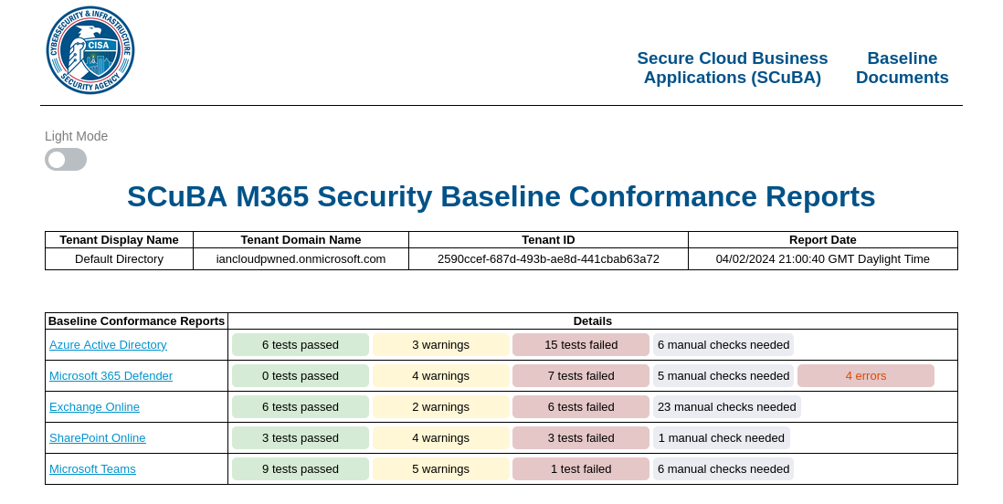Viewport: 1003px width, 504px height.
Task: Click SharePoint Online's 4 warnings badge
Action: point(440,438)
